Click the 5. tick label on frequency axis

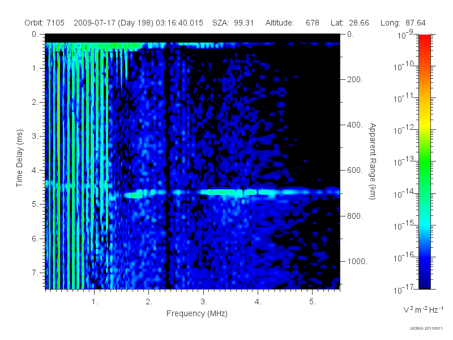tap(313, 302)
